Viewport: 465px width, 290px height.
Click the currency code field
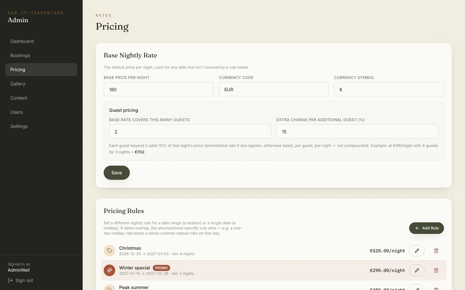pos(274,89)
